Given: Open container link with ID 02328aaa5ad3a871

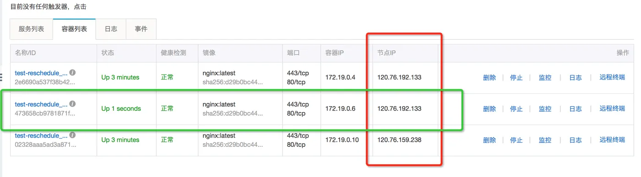Looking at the screenshot, I should (x=41, y=136).
